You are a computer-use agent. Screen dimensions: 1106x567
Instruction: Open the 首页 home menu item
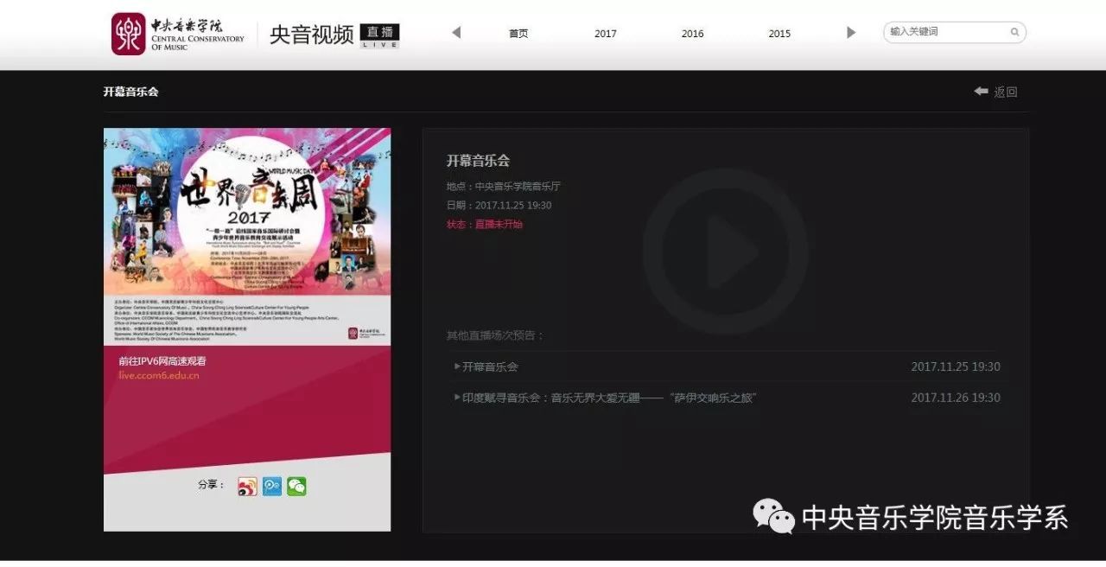(x=518, y=34)
